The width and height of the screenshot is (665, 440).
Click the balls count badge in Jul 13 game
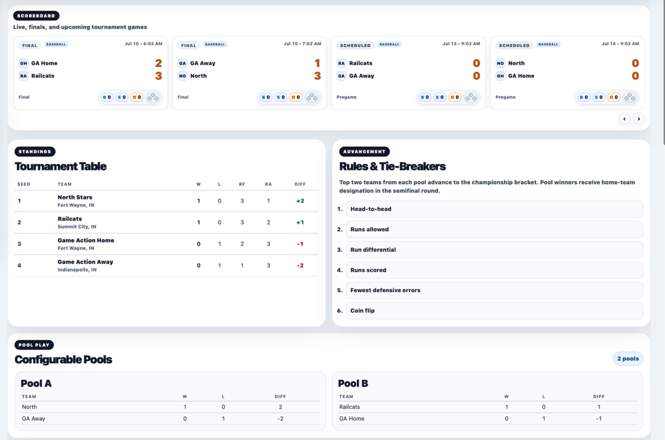click(x=425, y=97)
